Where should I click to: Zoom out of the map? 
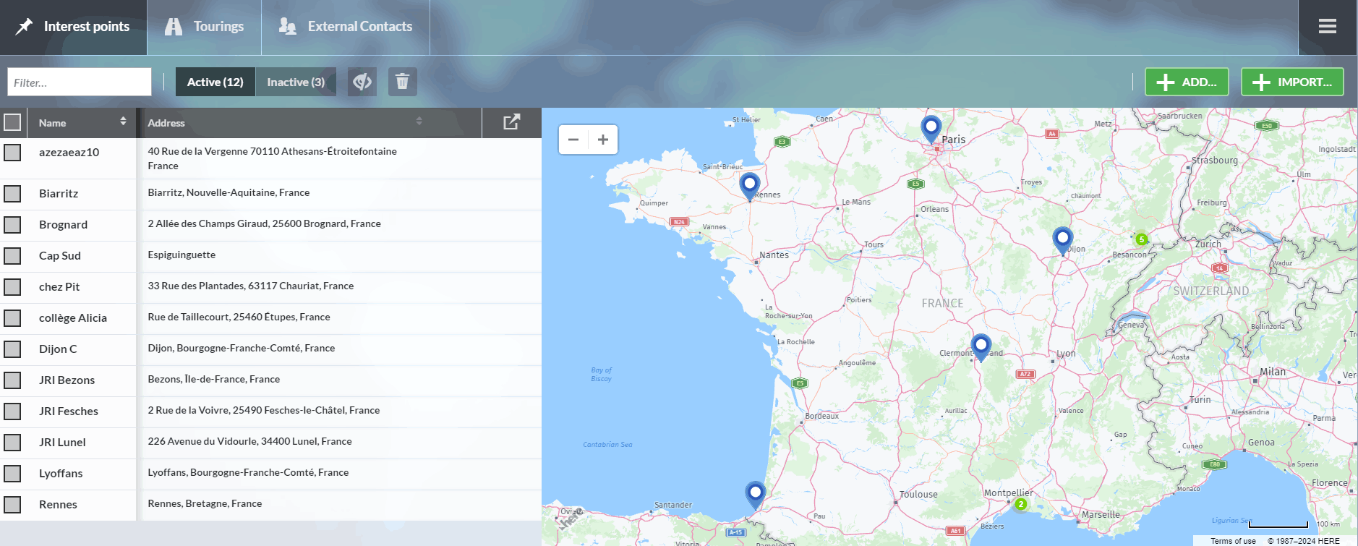(573, 140)
